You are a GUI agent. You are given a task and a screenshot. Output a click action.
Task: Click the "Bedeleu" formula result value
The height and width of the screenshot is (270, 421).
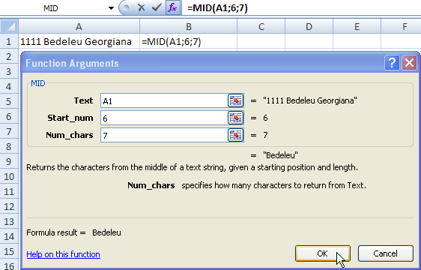[106, 232]
